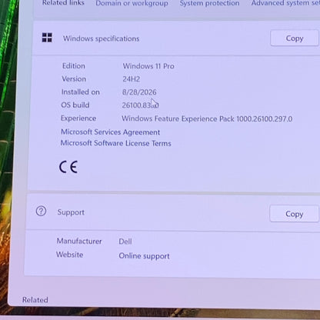This screenshot has height=320, width=320.
Task: Select the installed on date 8/28/2026
Action: point(139,92)
